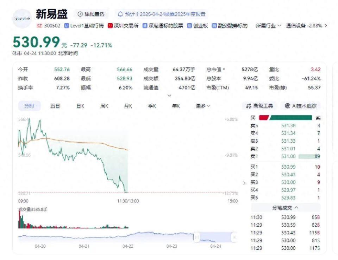The height and width of the screenshot is (260, 338).
Task: Switch to the 年K tab
Action: click(176, 106)
